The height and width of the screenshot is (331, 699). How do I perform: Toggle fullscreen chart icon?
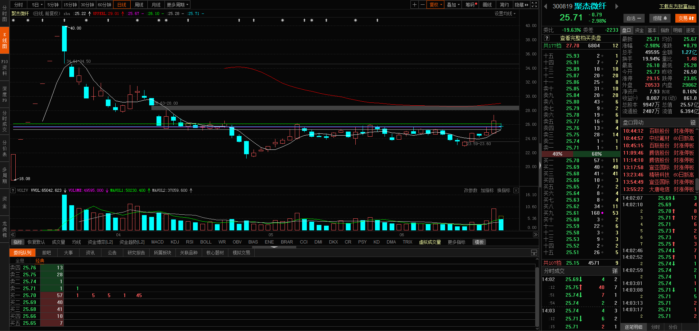tap(534, 5)
